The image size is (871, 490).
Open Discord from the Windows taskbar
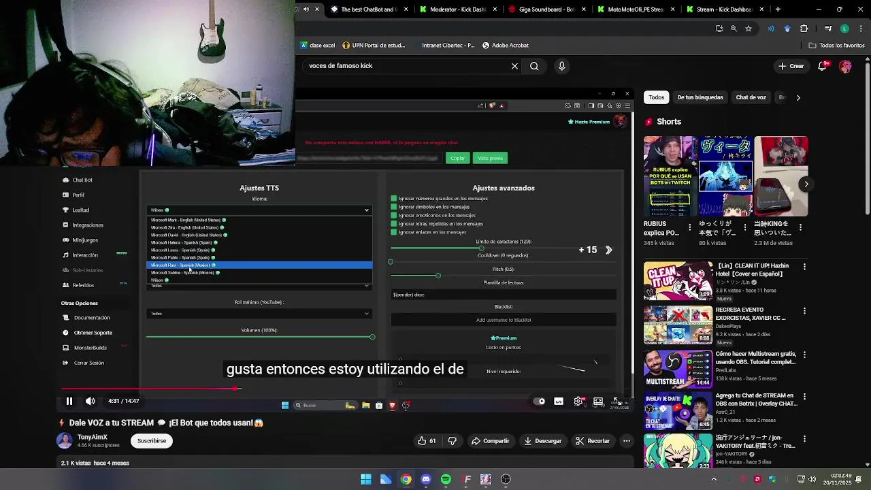coord(426,479)
